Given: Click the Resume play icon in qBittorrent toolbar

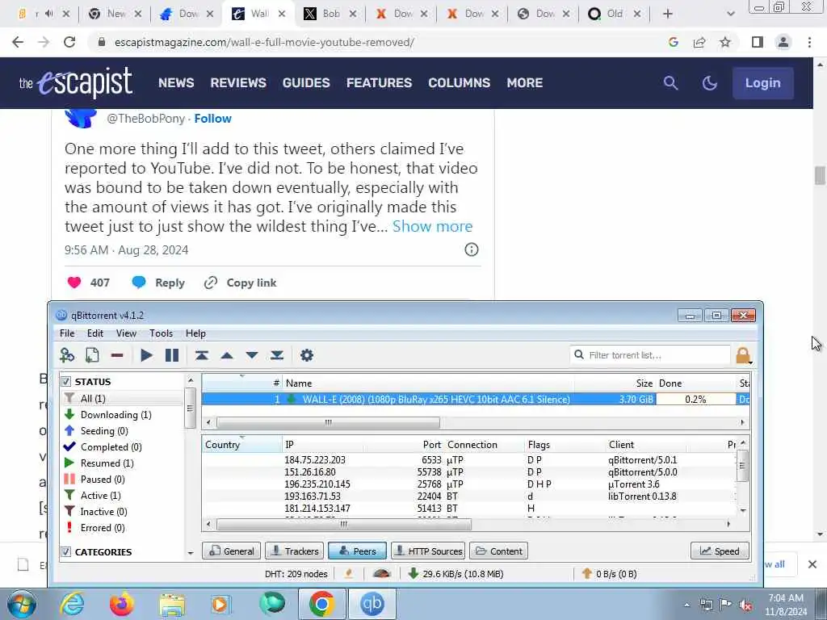Looking at the screenshot, I should pos(147,355).
